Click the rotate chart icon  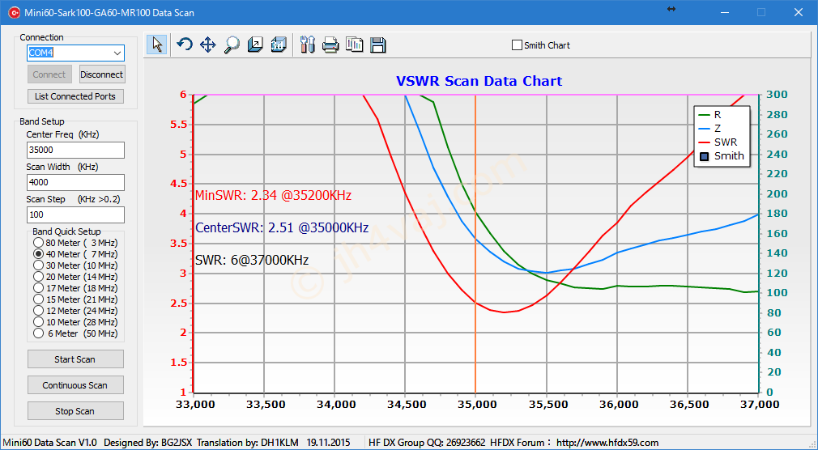[x=184, y=45]
